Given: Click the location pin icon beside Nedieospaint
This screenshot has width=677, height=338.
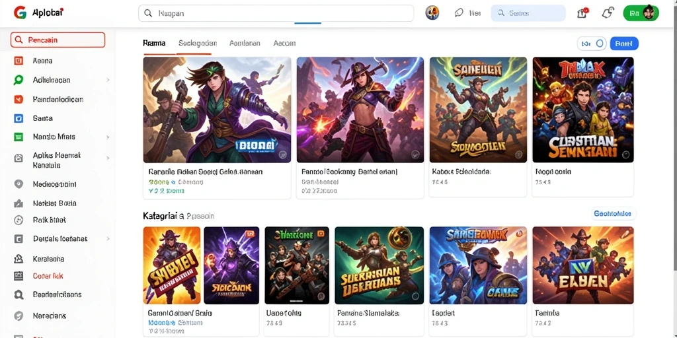Looking at the screenshot, I should tap(19, 184).
